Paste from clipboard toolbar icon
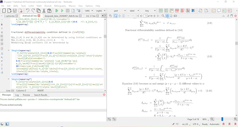Image resolution: width=238 pixels, height=127 pixels. (49, 11)
